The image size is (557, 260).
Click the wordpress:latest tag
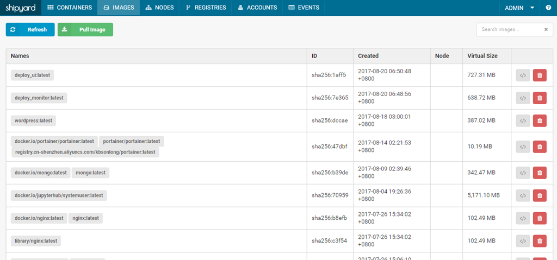33,121
